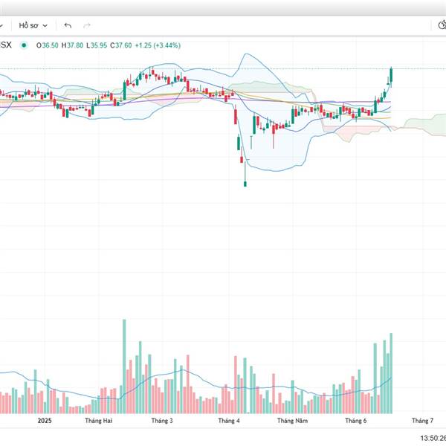The width and height of the screenshot is (446, 446).
Task: Open the Hồ sơ dropdown menu
Action: pyautogui.click(x=33, y=25)
